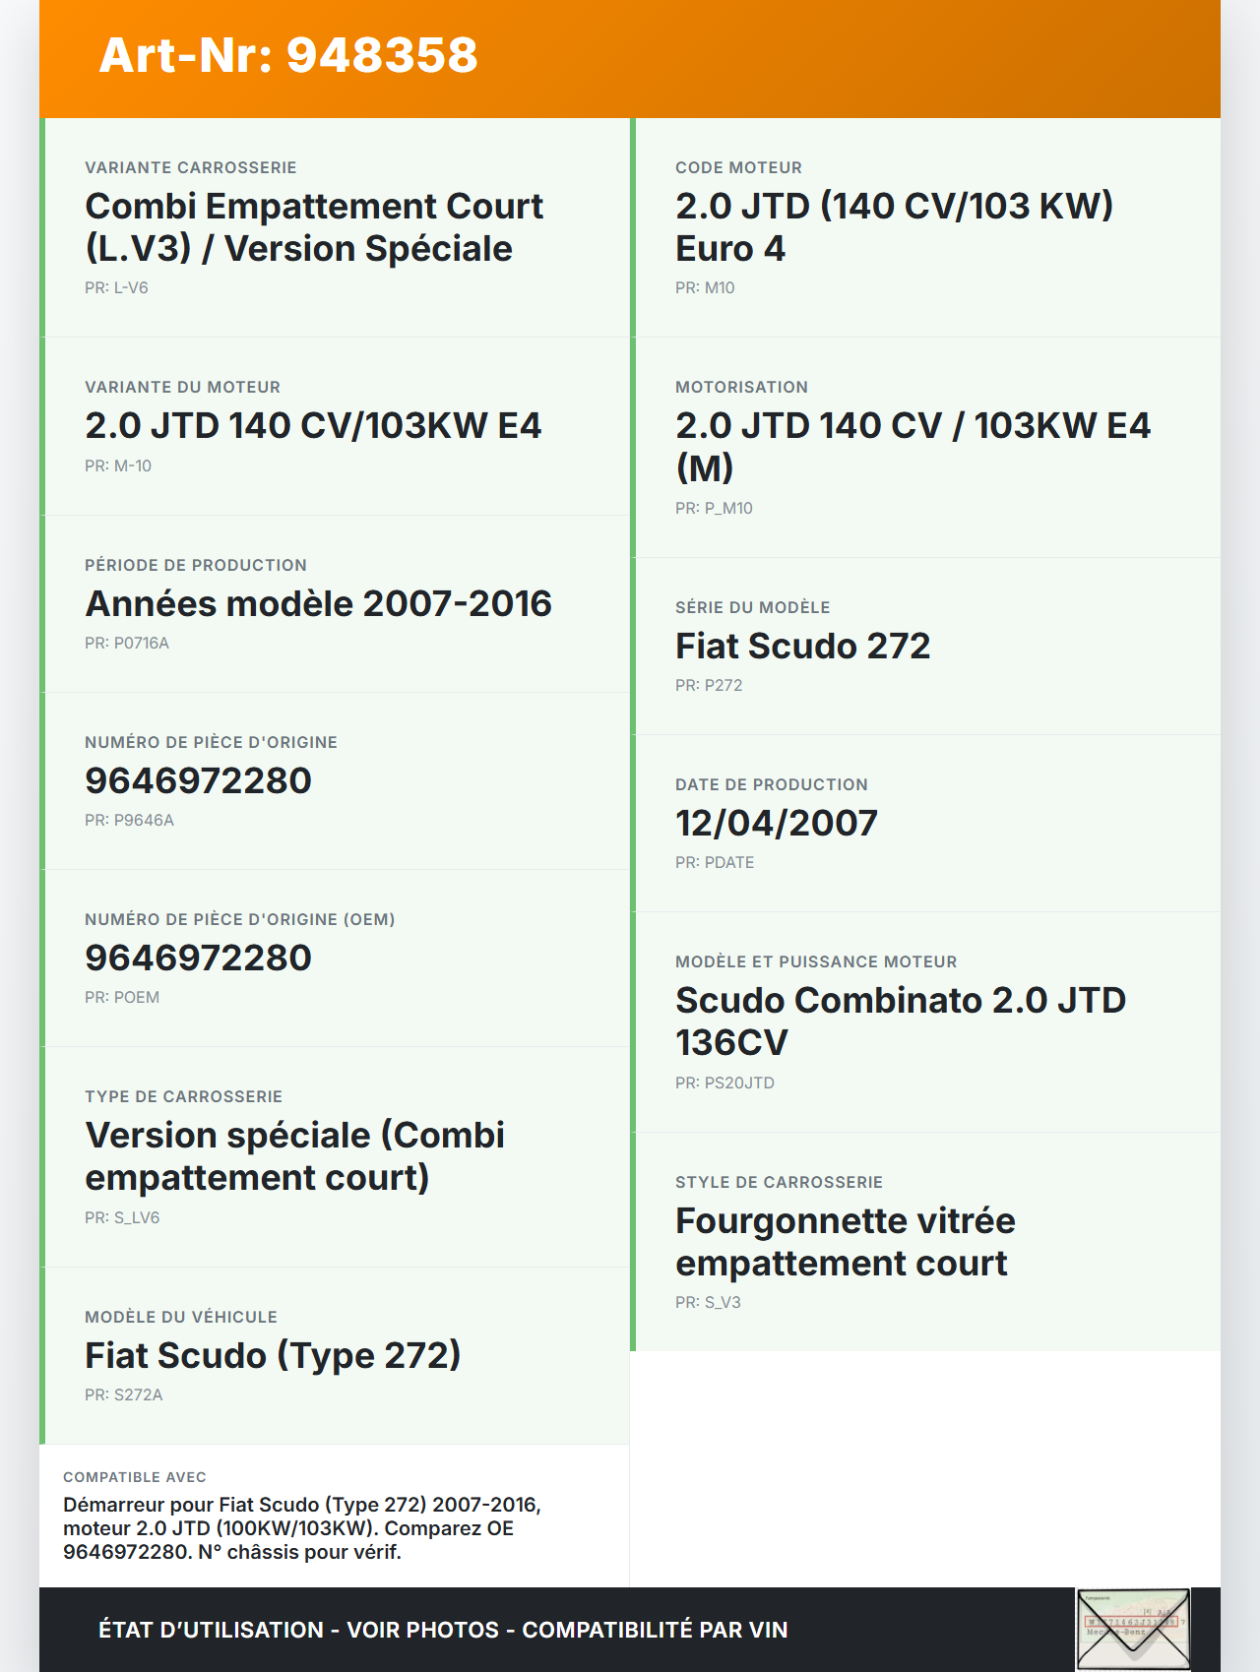Click the PR: S272A code label
Viewport: 1260px width, 1672px height.
(x=124, y=1395)
